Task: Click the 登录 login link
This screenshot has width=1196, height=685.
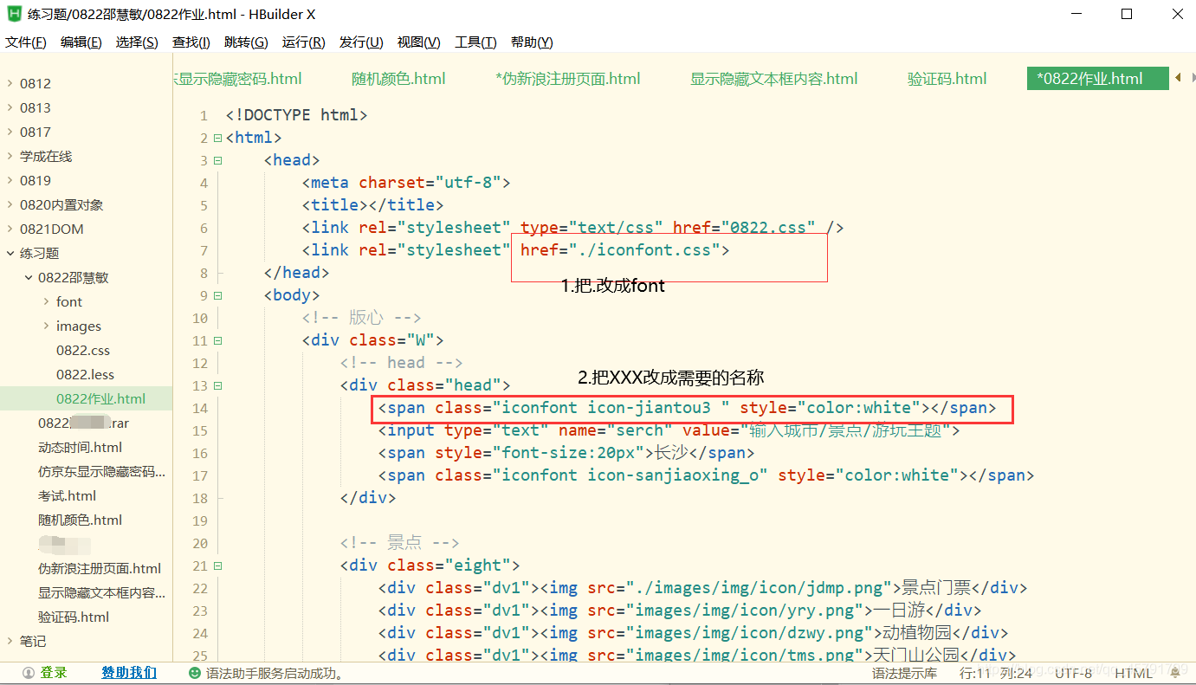Action: coord(54,673)
